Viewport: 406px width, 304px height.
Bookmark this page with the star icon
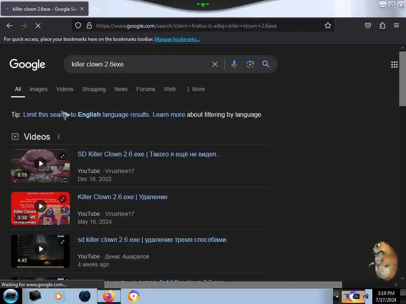click(x=328, y=25)
